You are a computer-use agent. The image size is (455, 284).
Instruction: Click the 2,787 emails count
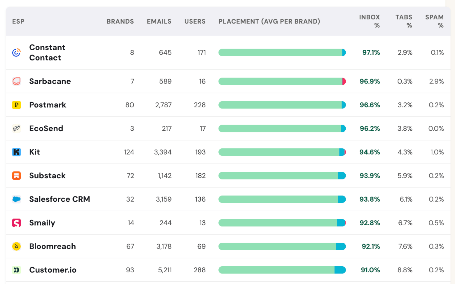coord(163,105)
